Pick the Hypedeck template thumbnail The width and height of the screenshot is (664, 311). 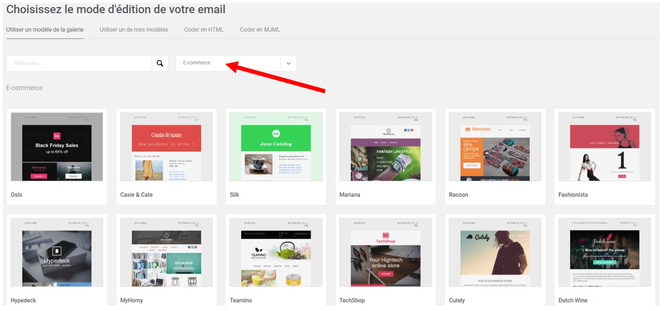57,252
